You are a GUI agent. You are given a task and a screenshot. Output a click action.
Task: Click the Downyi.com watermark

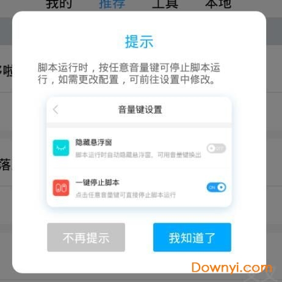click(232, 268)
